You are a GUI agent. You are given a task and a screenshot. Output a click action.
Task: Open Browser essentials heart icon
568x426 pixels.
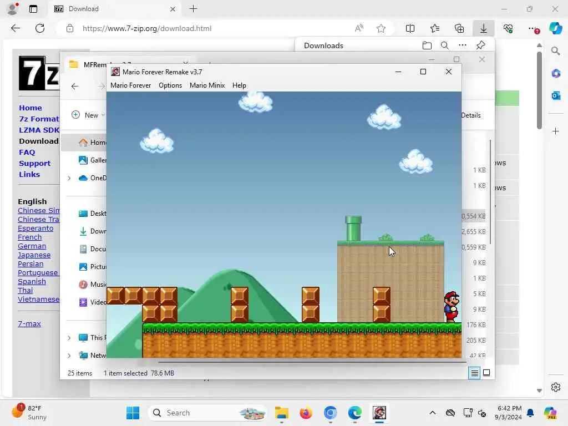508,28
